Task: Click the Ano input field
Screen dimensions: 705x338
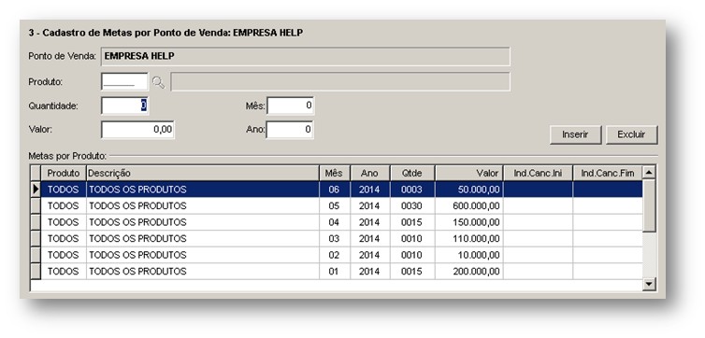Action: (290, 130)
